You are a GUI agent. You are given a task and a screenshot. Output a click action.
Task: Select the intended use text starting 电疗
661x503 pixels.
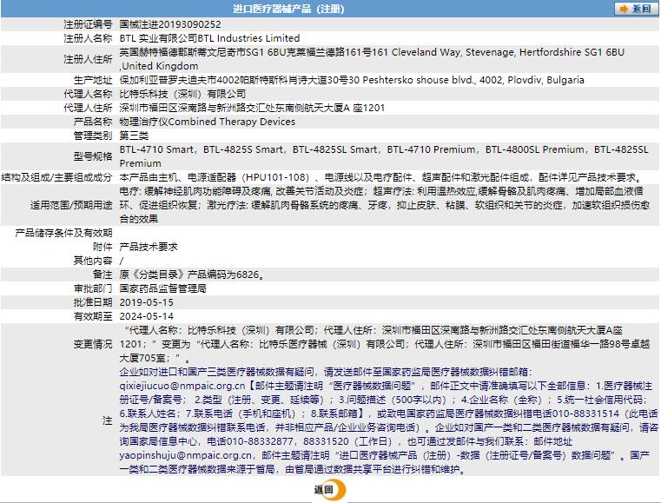385,205
